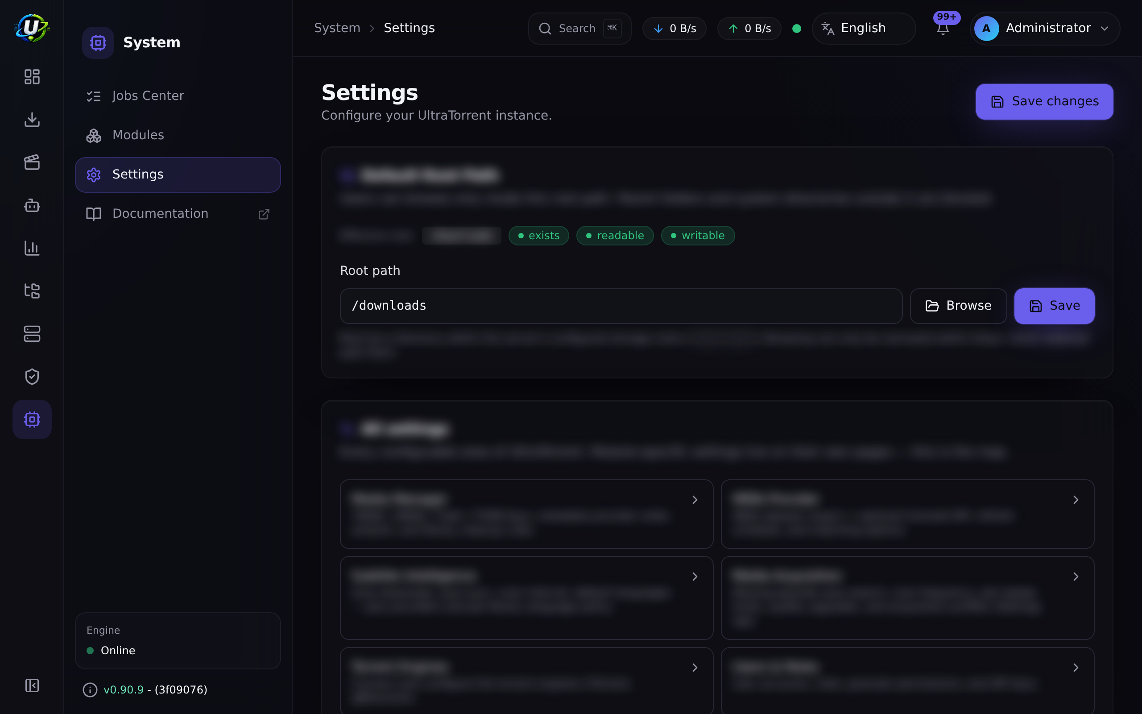Screen dimensions: 1142x714
Task: Click the writable status badge
Action: click(x=698, y=236)
